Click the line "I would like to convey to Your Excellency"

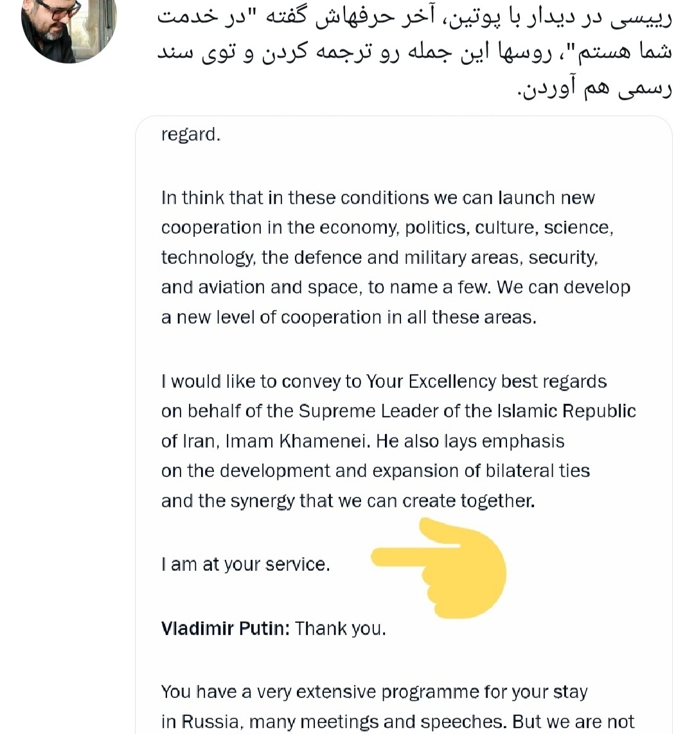coord(384,381)
